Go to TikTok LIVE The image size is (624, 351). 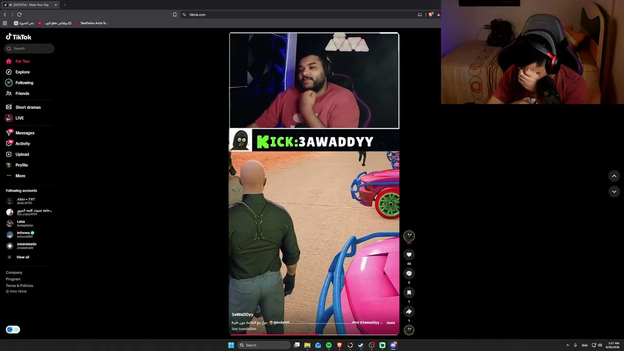pos(15,118)
